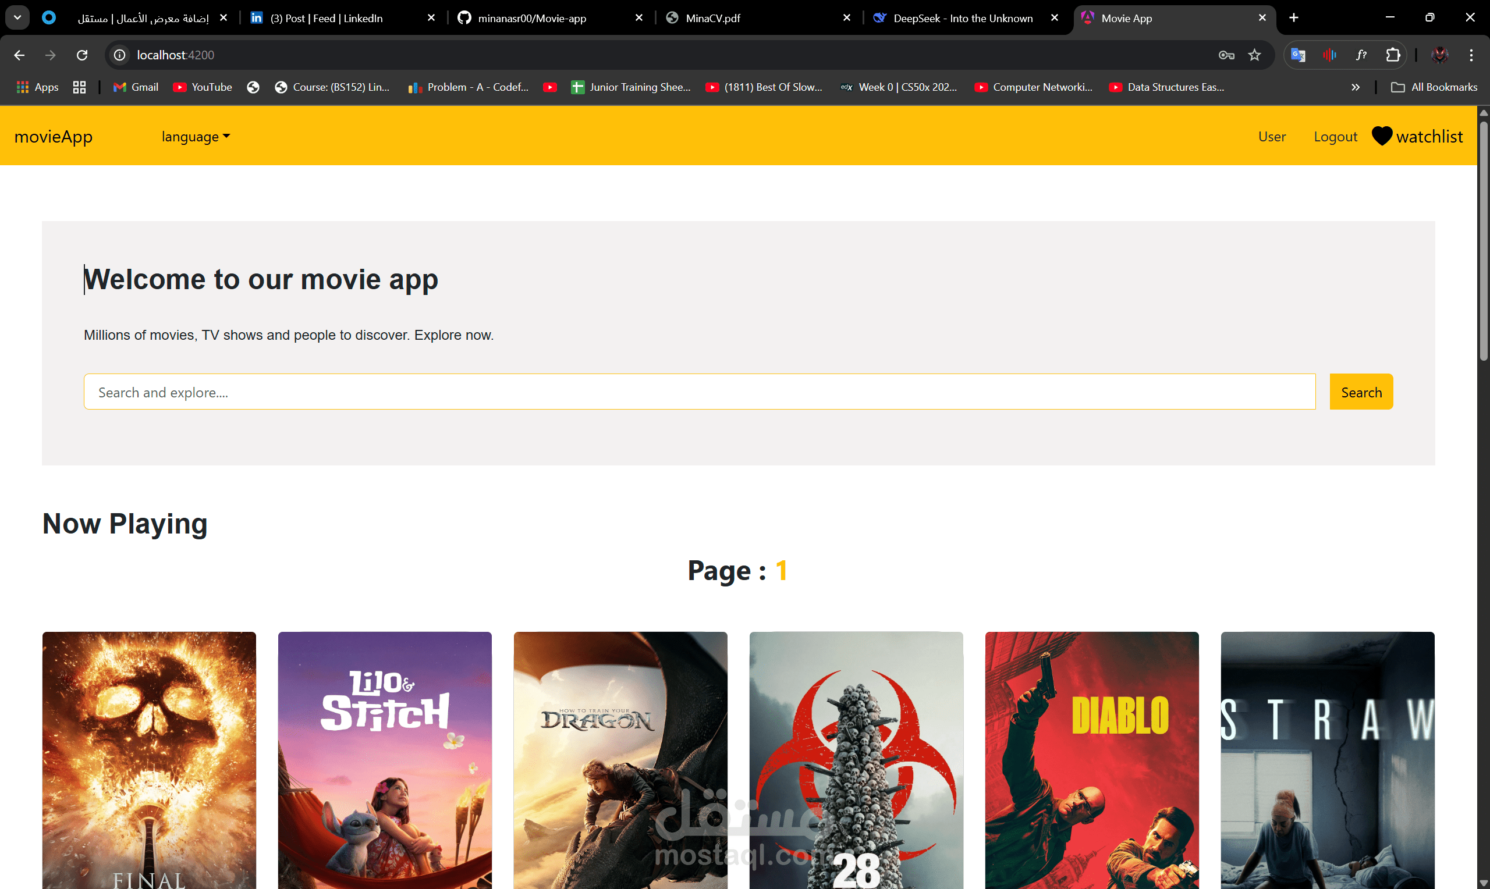Image resolution: width=1490 pixels, height=889 pixels.
Task: Click the yellow Search button
Action: (x=1361, y=392)
